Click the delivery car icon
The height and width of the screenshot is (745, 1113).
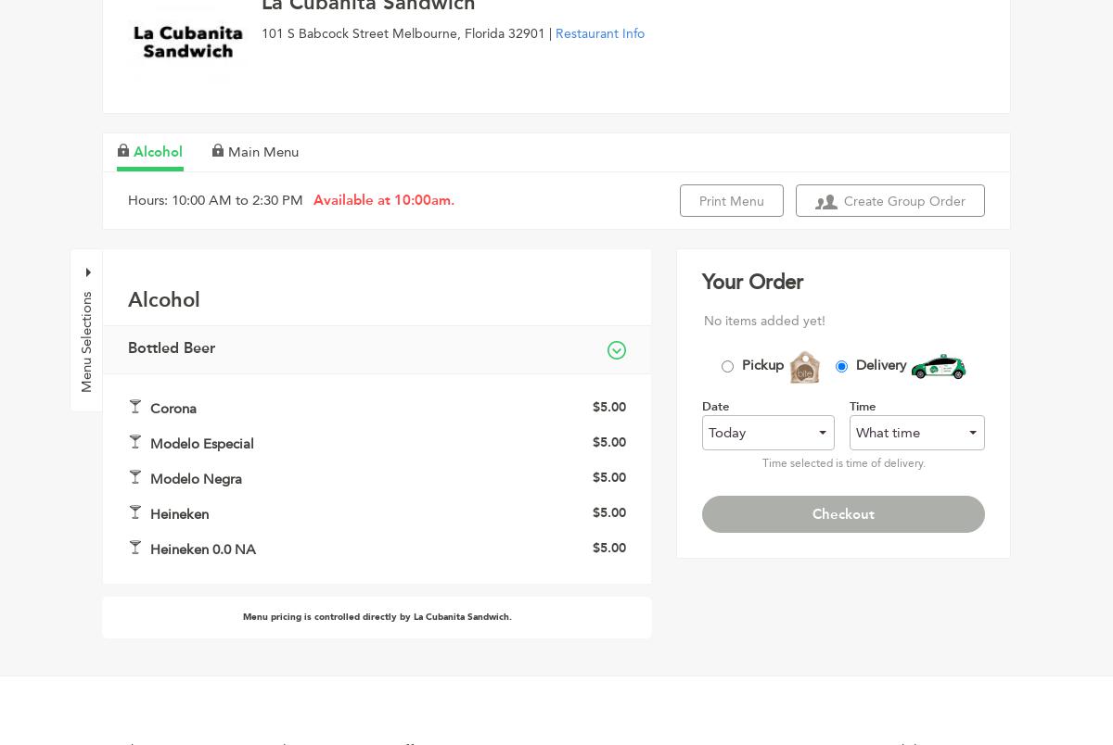(938, 367)
